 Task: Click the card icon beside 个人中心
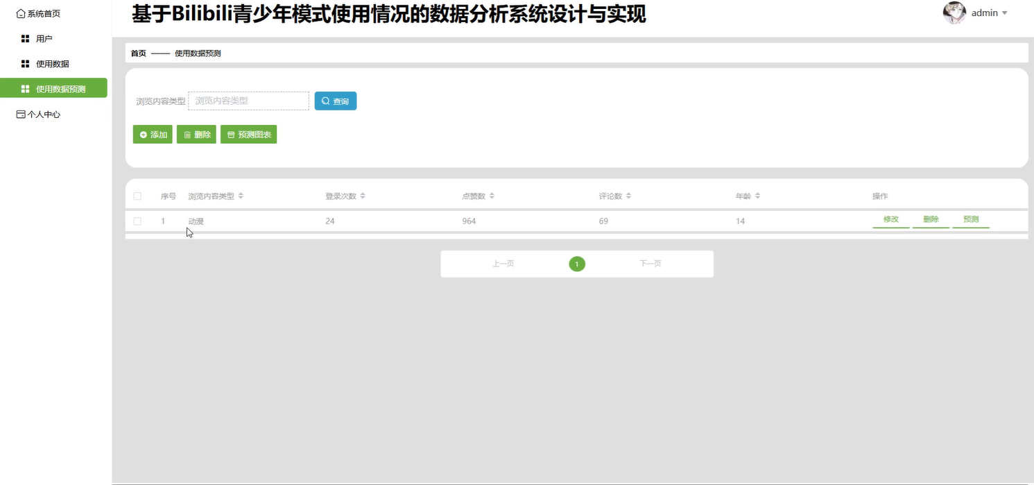coord(21,114)
